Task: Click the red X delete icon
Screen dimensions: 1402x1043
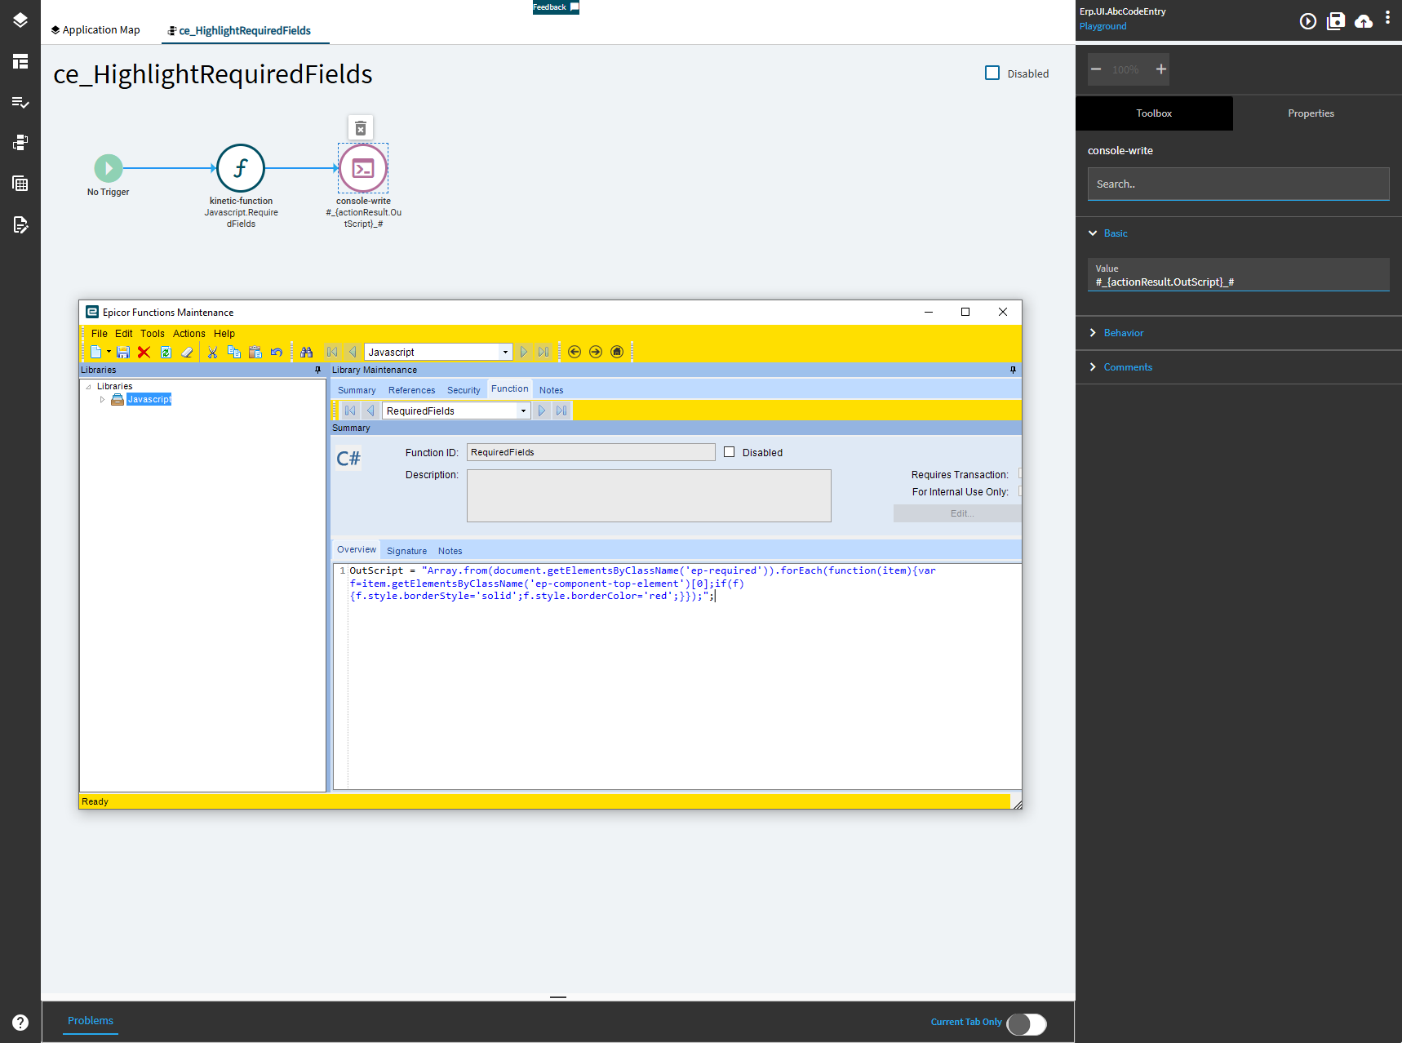Action: (144, 352)
